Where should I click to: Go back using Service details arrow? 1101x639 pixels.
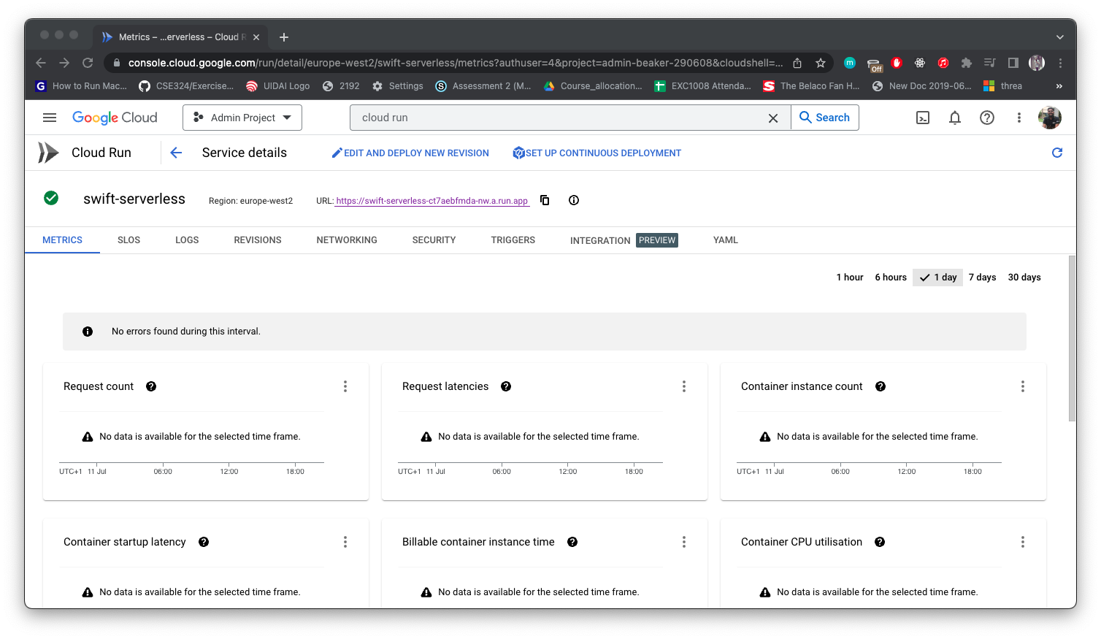click(x=176, y=153)
